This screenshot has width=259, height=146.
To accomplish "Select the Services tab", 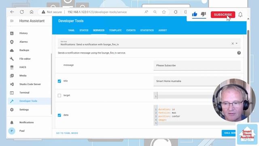I will [99, 30].
